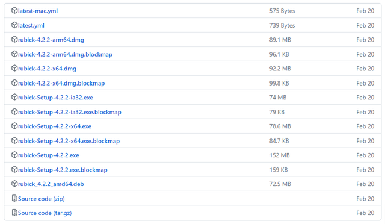Screen dimensions: 385x224
Task: Click package icon beside rubick-4.2.2-x64.dmg
Action: click(14, 68)
